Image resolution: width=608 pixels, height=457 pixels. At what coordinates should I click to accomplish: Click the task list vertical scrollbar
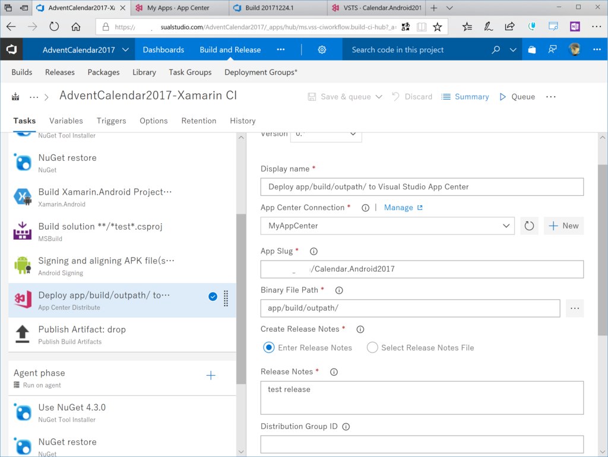pyautogui.click(x=241, y=299)
